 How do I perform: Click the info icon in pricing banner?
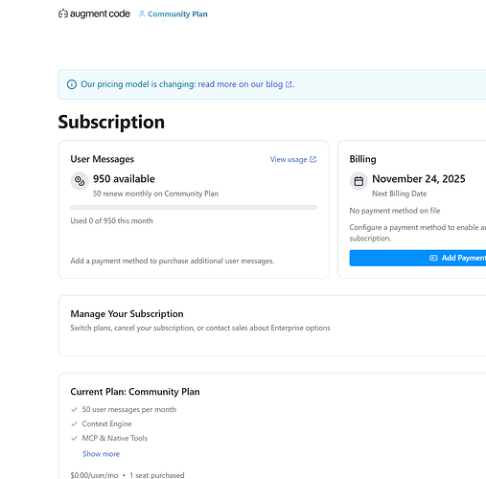coord(72,84)
